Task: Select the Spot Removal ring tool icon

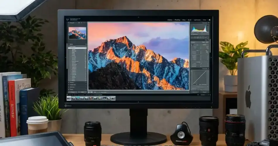Action: point(198,37)
